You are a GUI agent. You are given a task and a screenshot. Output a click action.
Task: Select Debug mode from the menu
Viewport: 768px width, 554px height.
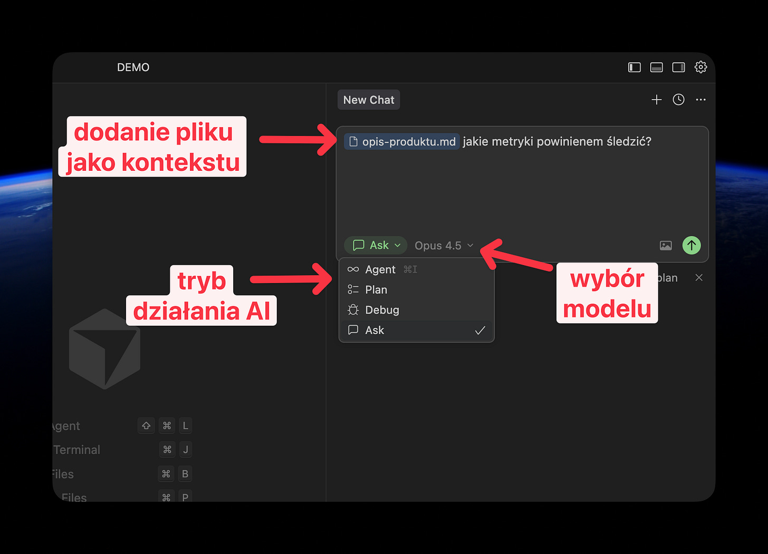tap(417, 310)
